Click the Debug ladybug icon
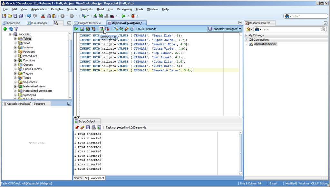The width and height of the screenshot is (330, 187). click(133, 16)
